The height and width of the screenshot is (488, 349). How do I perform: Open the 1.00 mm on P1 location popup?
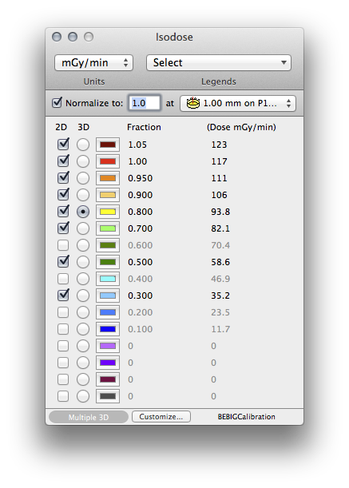coord(238,103)
